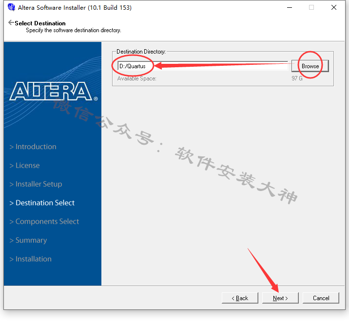349x325 pixels.
Task: Cancel the installation
Action: click(x=321, y=298)
